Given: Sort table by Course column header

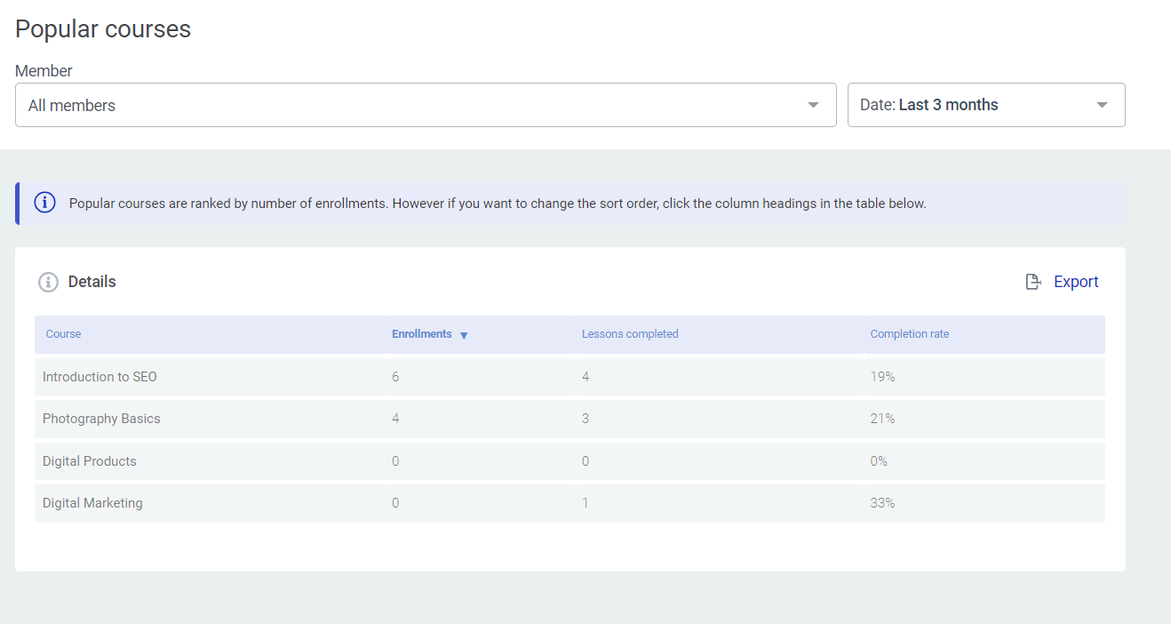Looking at the screenshot, I should point(64,334).
